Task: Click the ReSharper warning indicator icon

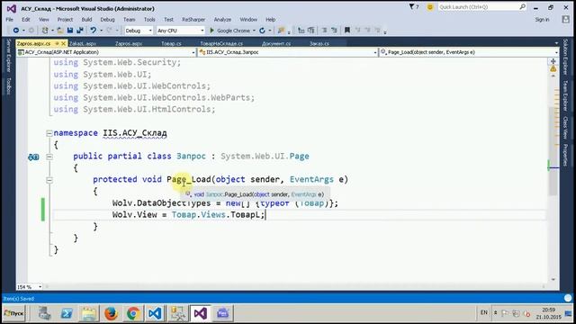Action: coord(553,68)
